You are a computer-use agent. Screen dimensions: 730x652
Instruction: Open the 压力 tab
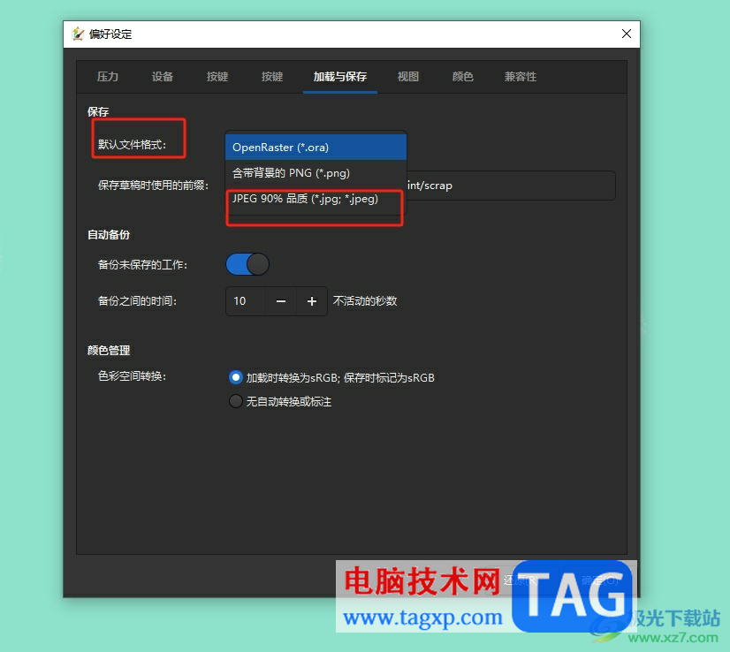pyautogui.click(x=108, y=76)
